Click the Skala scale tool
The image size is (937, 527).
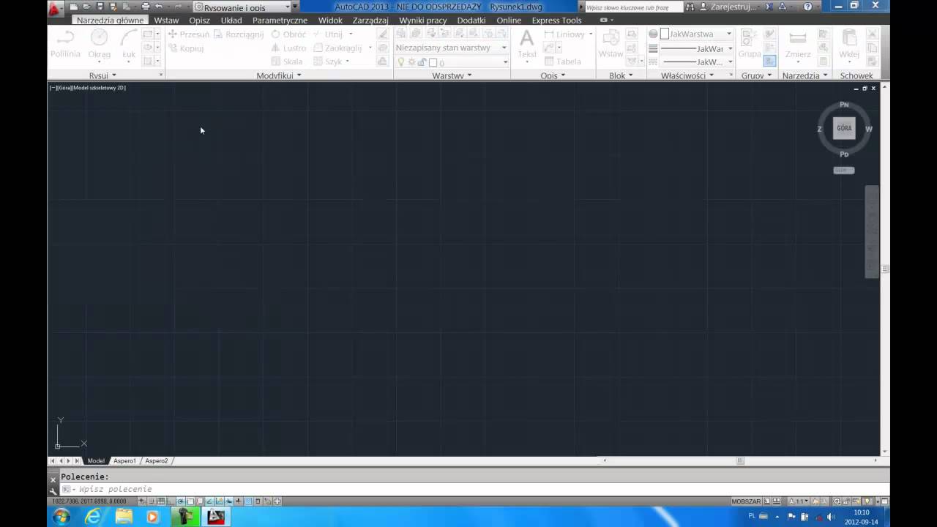point(287,61)
